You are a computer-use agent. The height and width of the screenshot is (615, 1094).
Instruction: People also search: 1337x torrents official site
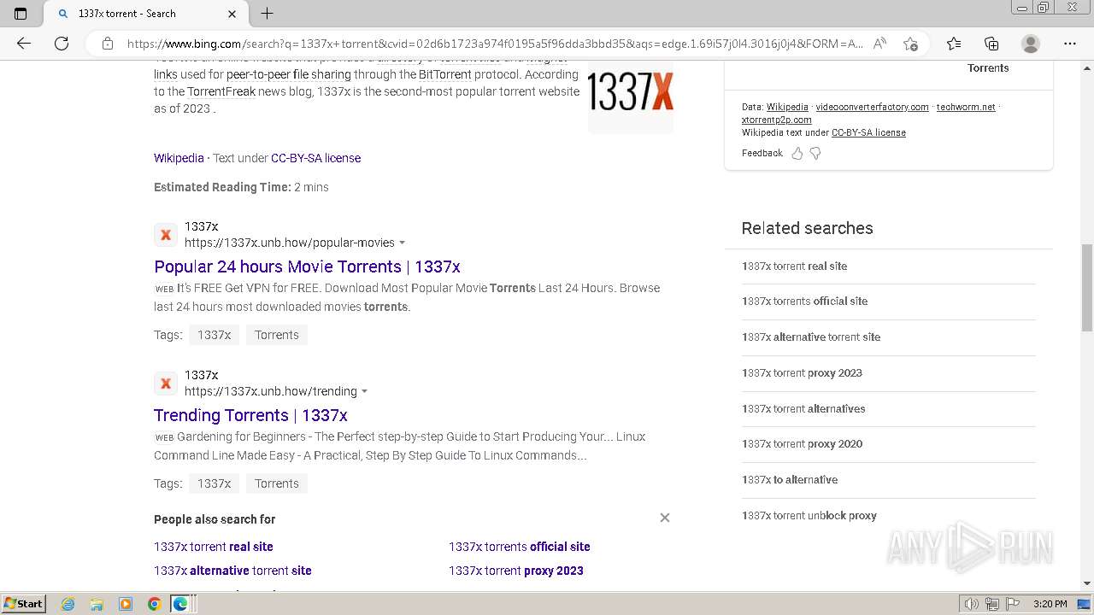pos(520,547)
